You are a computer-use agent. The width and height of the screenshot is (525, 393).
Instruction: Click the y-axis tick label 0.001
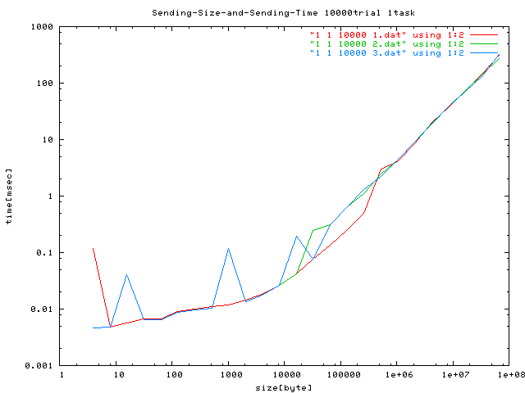pos(40,366)
